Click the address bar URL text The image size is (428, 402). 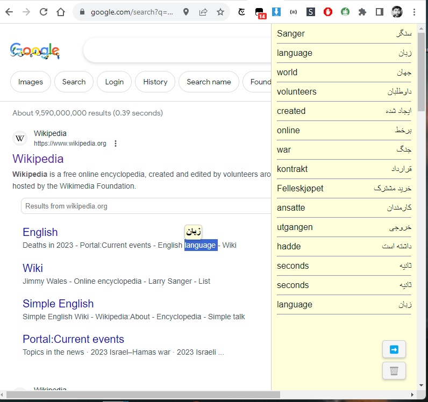coord(132,12)
